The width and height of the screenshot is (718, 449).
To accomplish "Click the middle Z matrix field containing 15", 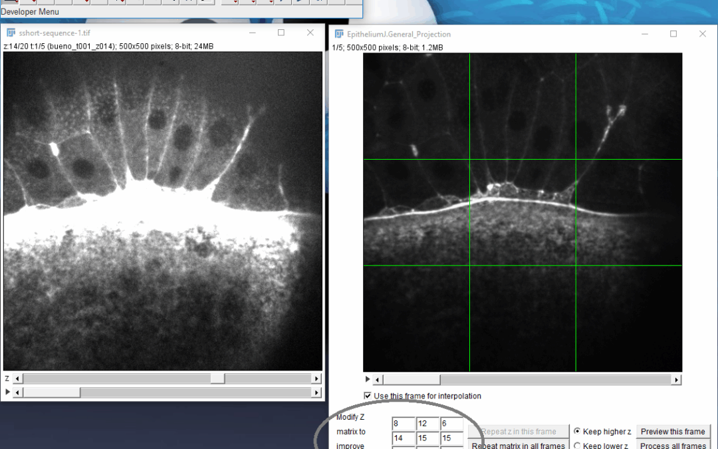I will point(427,438).
